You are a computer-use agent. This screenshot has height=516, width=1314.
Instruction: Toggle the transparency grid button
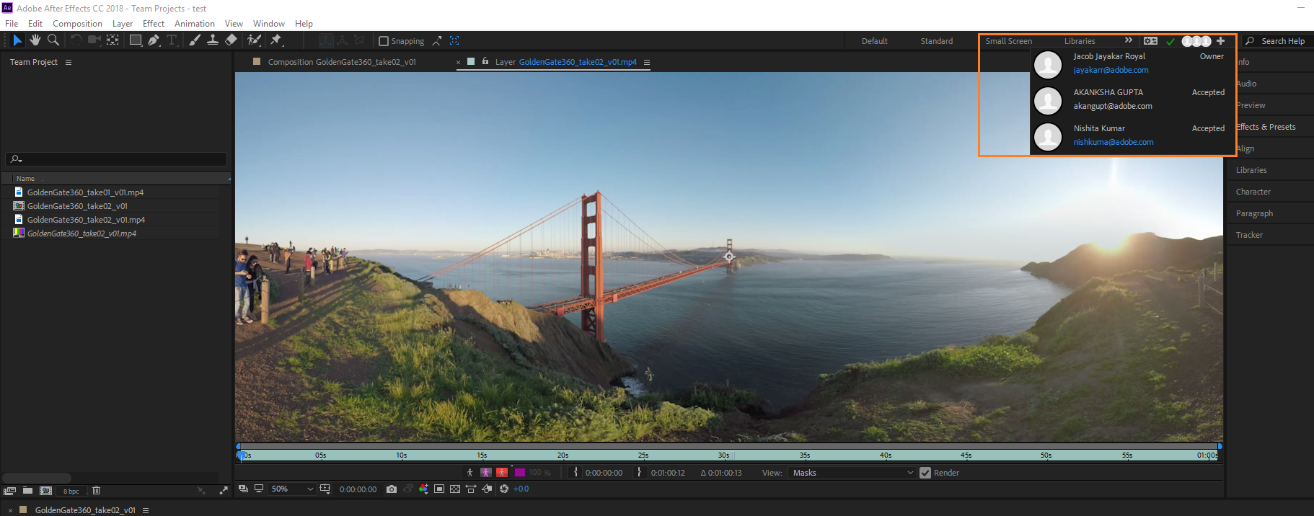(455, 489)
